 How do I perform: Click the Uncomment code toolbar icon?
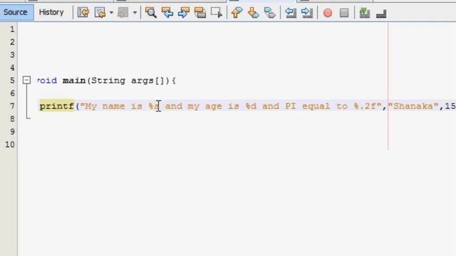(381, 13)
